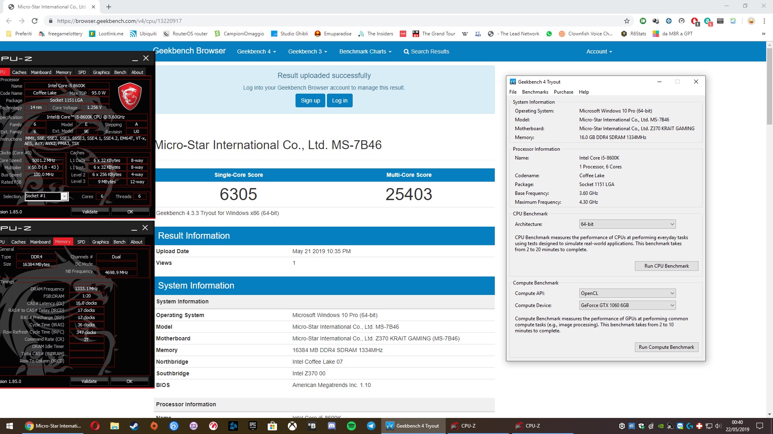
Task: Open Battle.net from the taskbar
Action: (233, 426)
